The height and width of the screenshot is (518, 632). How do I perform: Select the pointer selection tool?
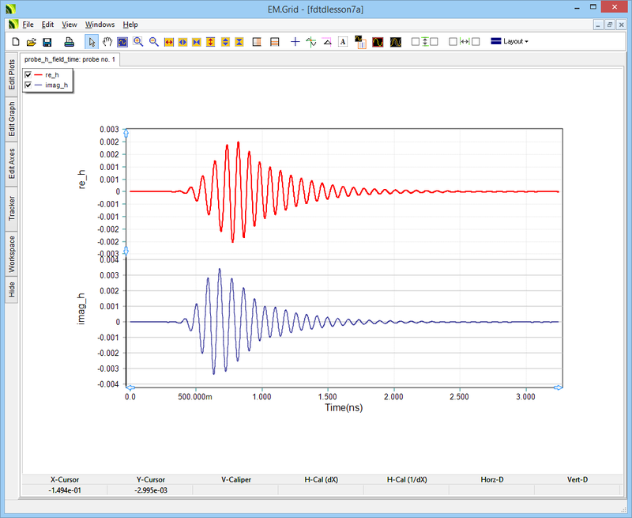(x=91, y=41)
